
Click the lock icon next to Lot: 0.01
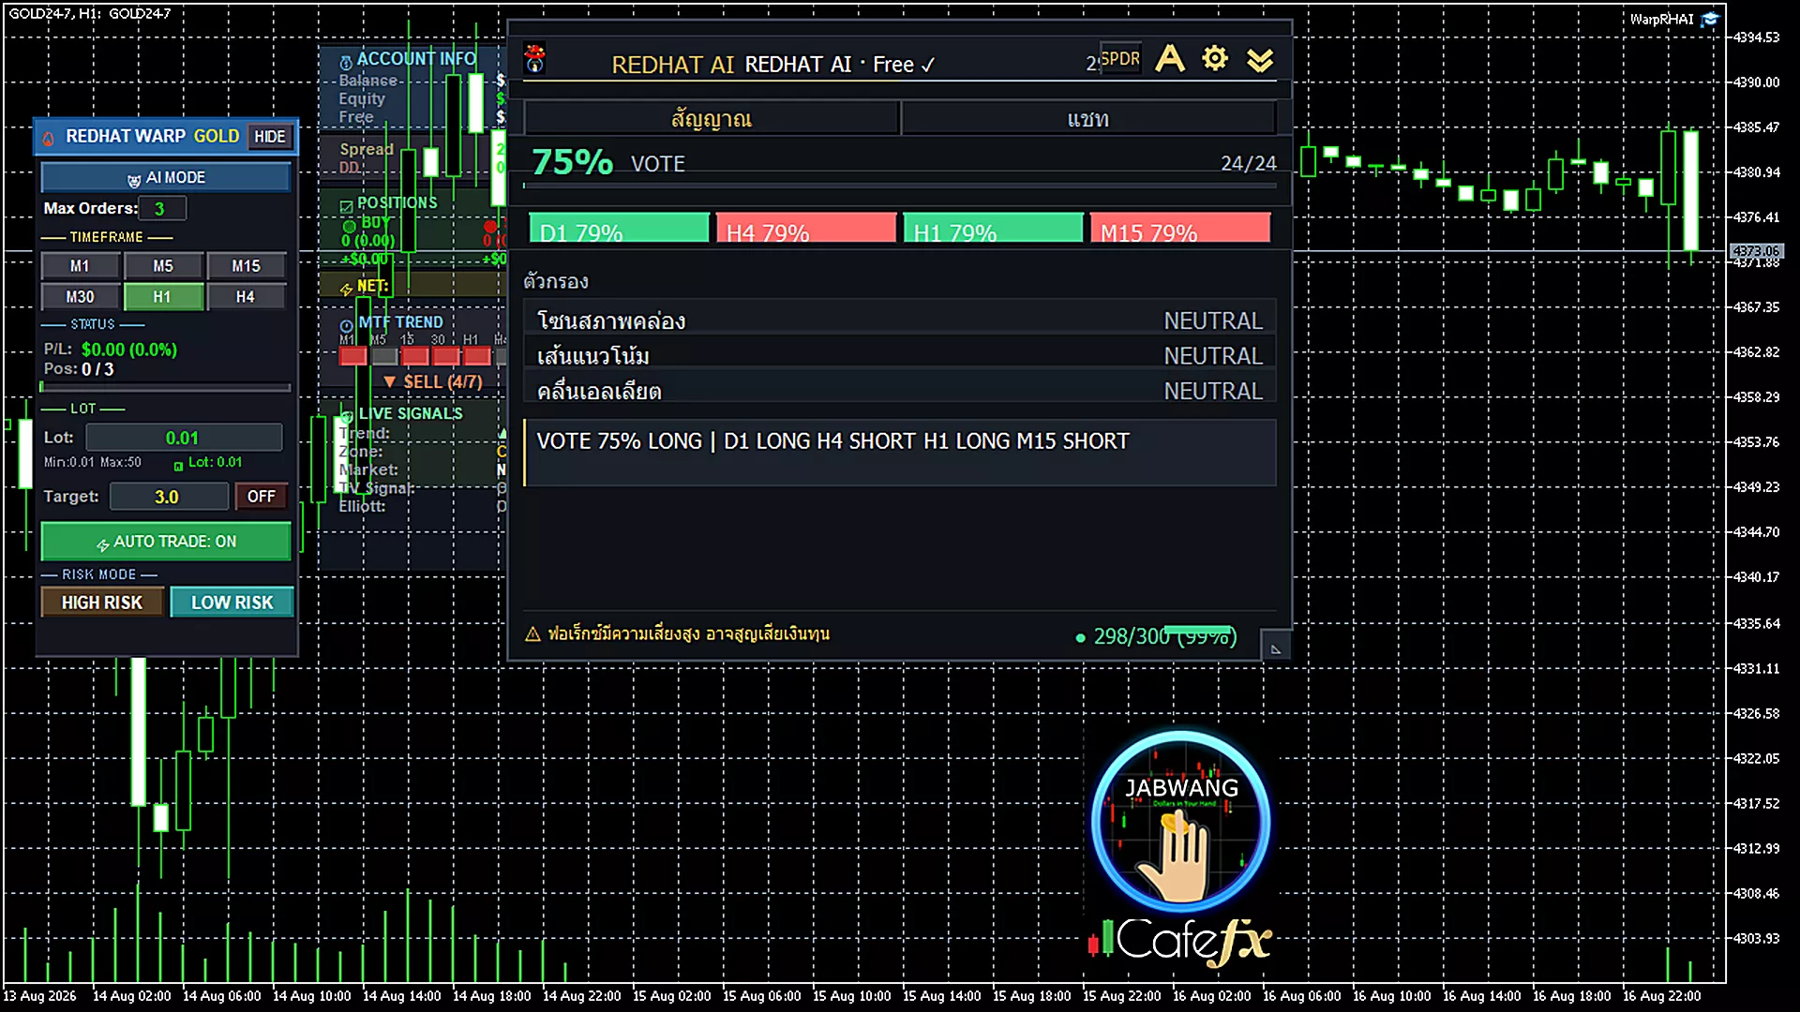coord(178,466)
